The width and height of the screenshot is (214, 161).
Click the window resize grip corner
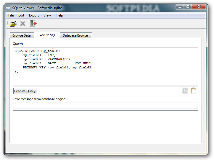point(204,151)
